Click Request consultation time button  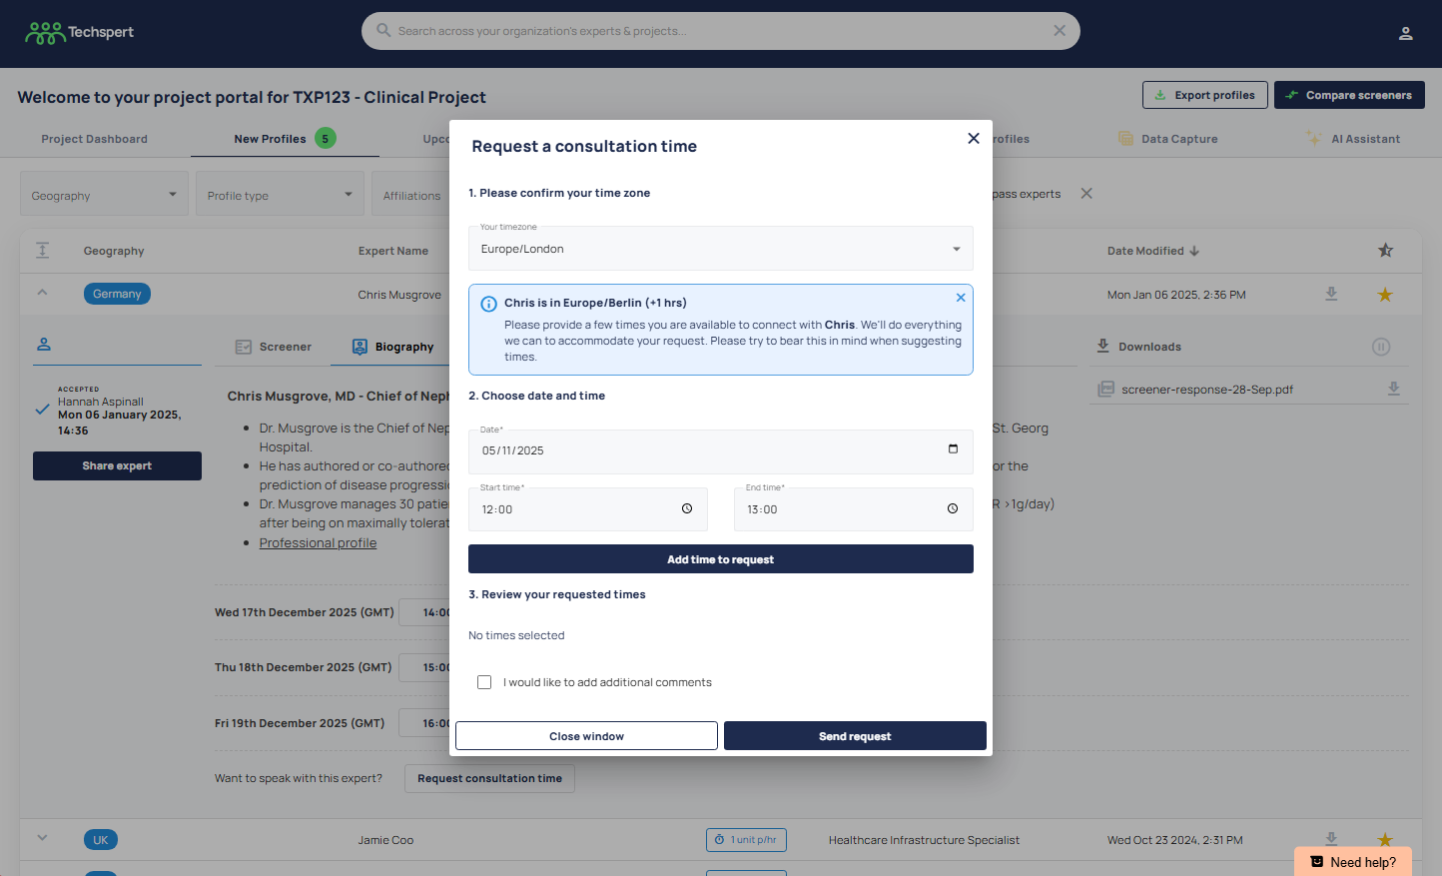(x=489, y=778)
